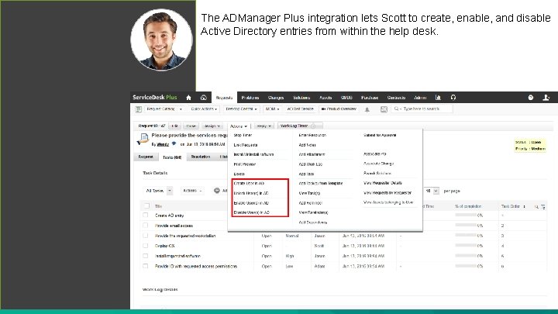
Task: Open the Wendy requester link
Action: pos(163,144)
